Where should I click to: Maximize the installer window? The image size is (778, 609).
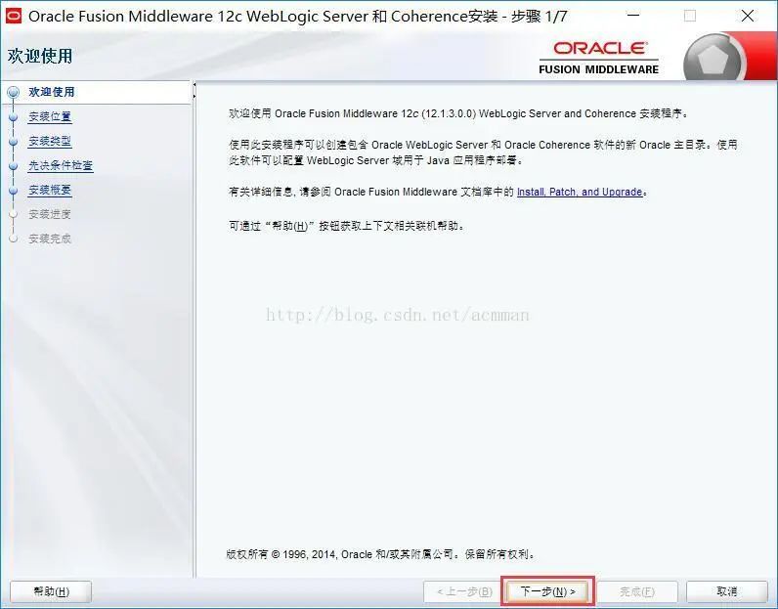point(690,16)
